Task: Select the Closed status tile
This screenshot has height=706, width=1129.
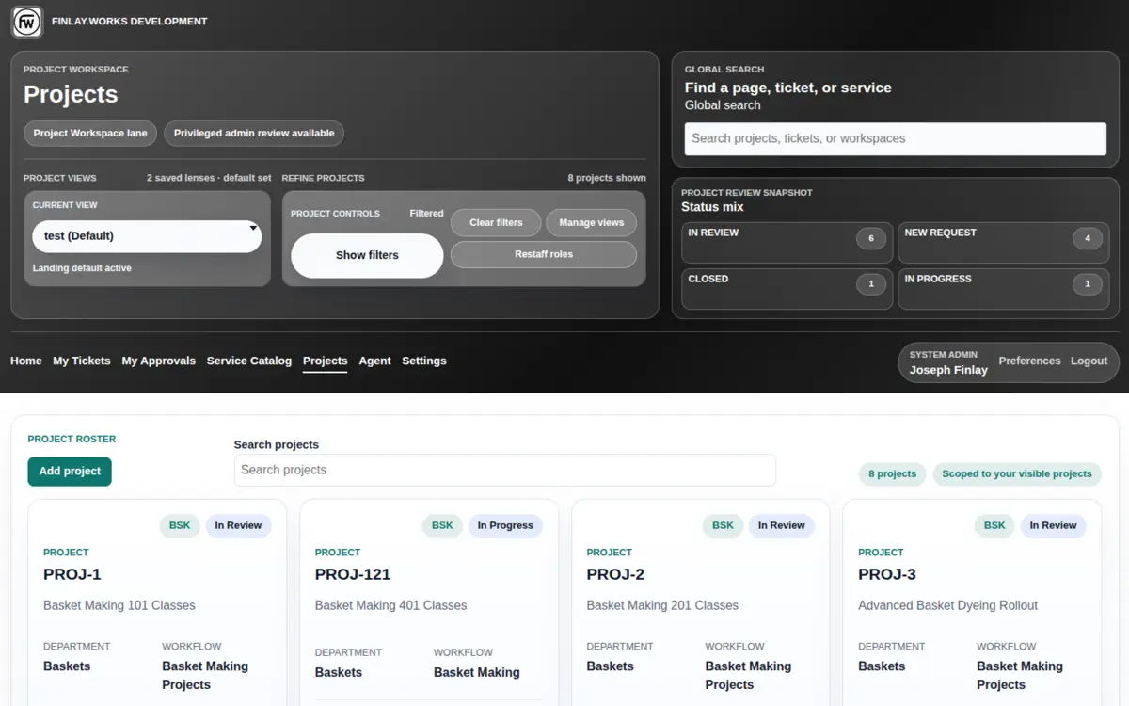Action: tap(787, 288)
